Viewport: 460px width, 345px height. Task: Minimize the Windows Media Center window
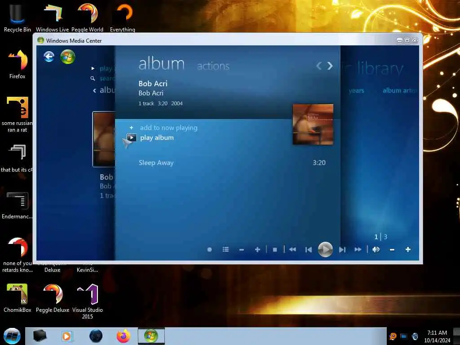pyautogui.click(x=399, y=40)
